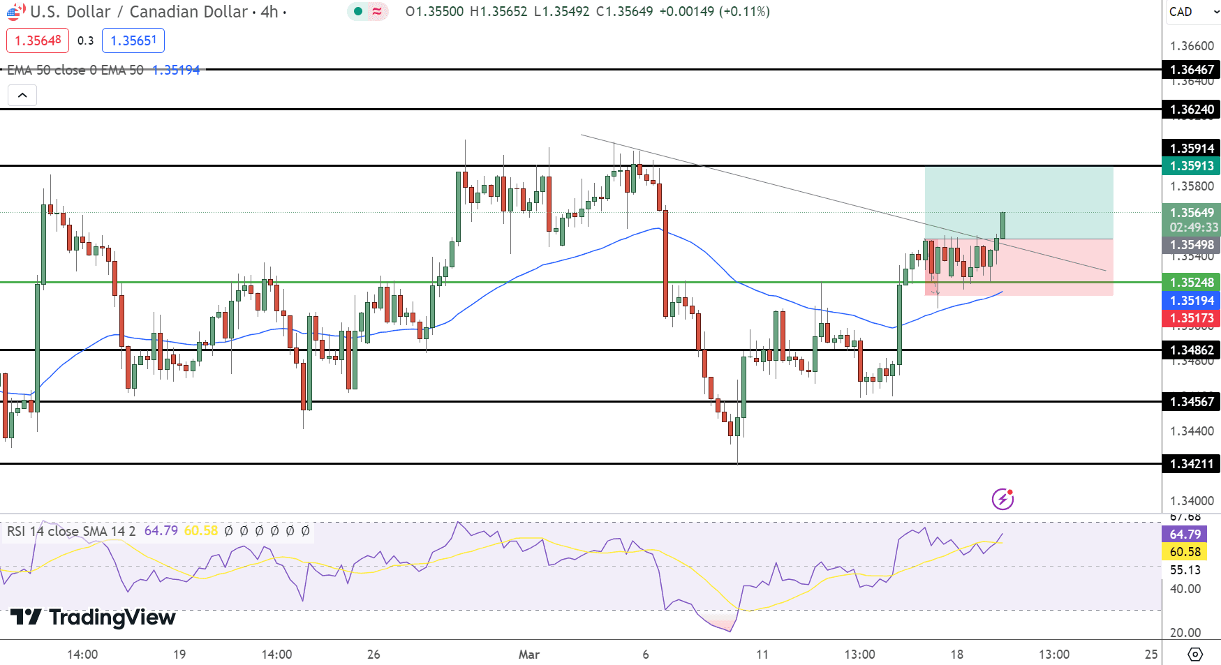The width and height of the screenshot is (1221, 665).
Task: Click the red sell price 1.35648 button
Action: pos(38,40)
